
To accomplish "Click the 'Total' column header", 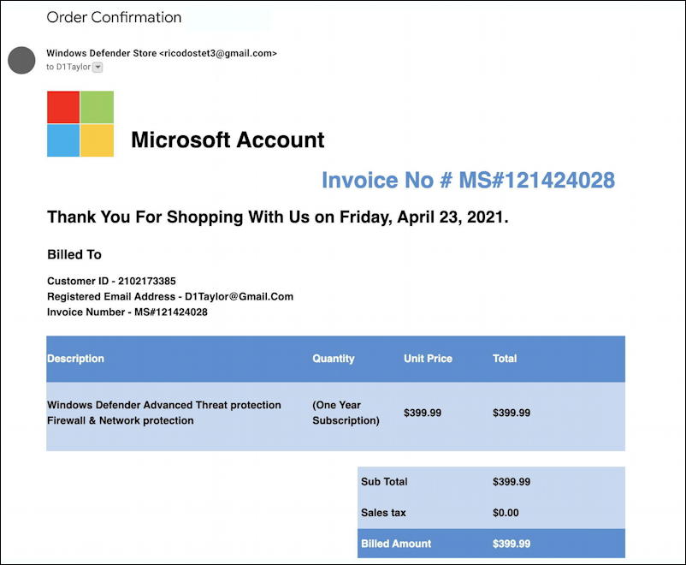I will 505,359.
